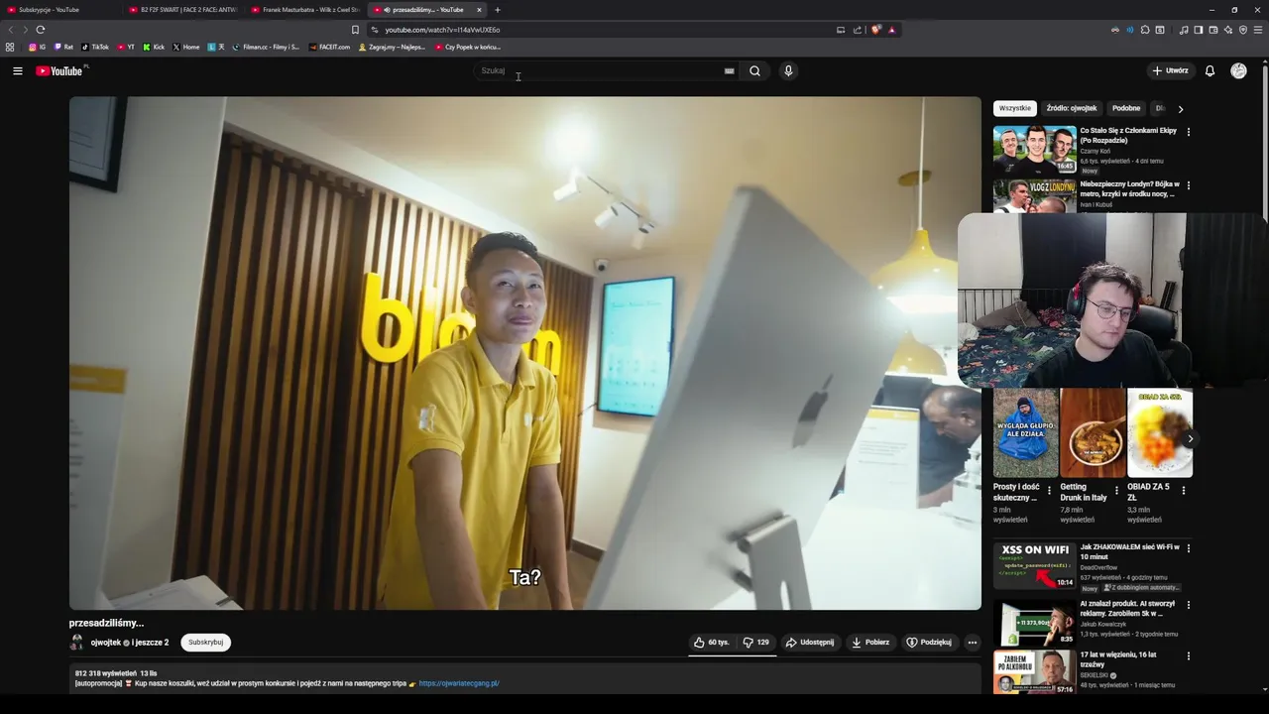Viewport: 1269px width, 714px height.
Task: Open the 'XSS ON WIFI' video thumbnail
Action: pos(1034,565)
